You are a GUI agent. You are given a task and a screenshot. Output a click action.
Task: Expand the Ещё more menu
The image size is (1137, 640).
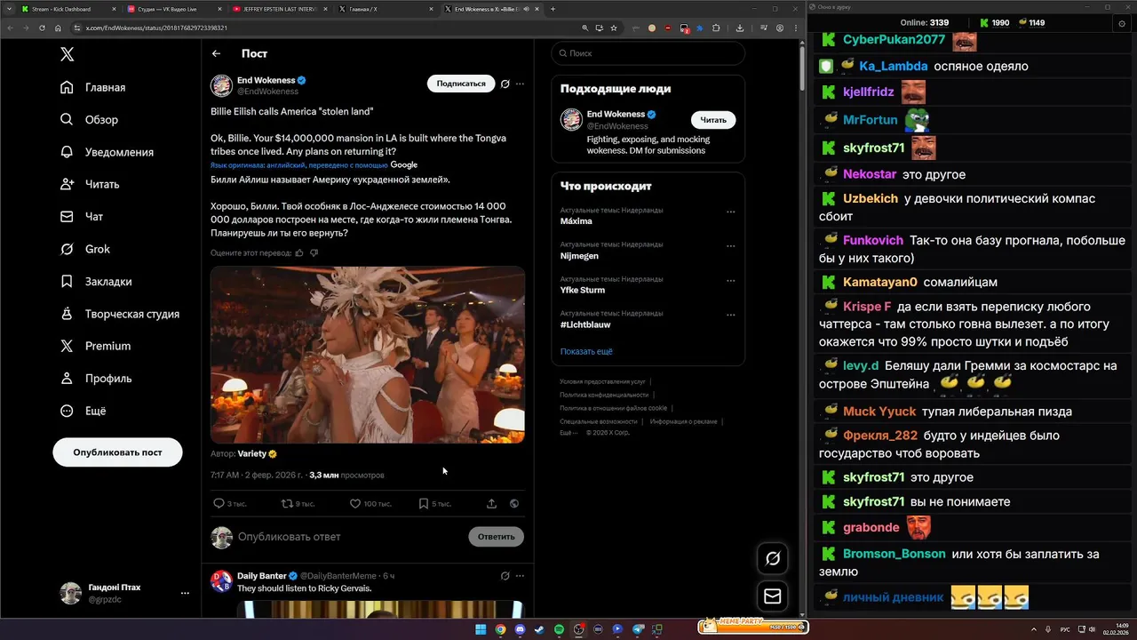coord(83,411)
